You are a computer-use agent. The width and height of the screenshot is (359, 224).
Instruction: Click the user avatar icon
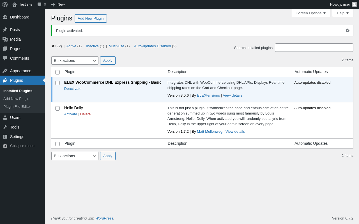[x=354, y=4]
